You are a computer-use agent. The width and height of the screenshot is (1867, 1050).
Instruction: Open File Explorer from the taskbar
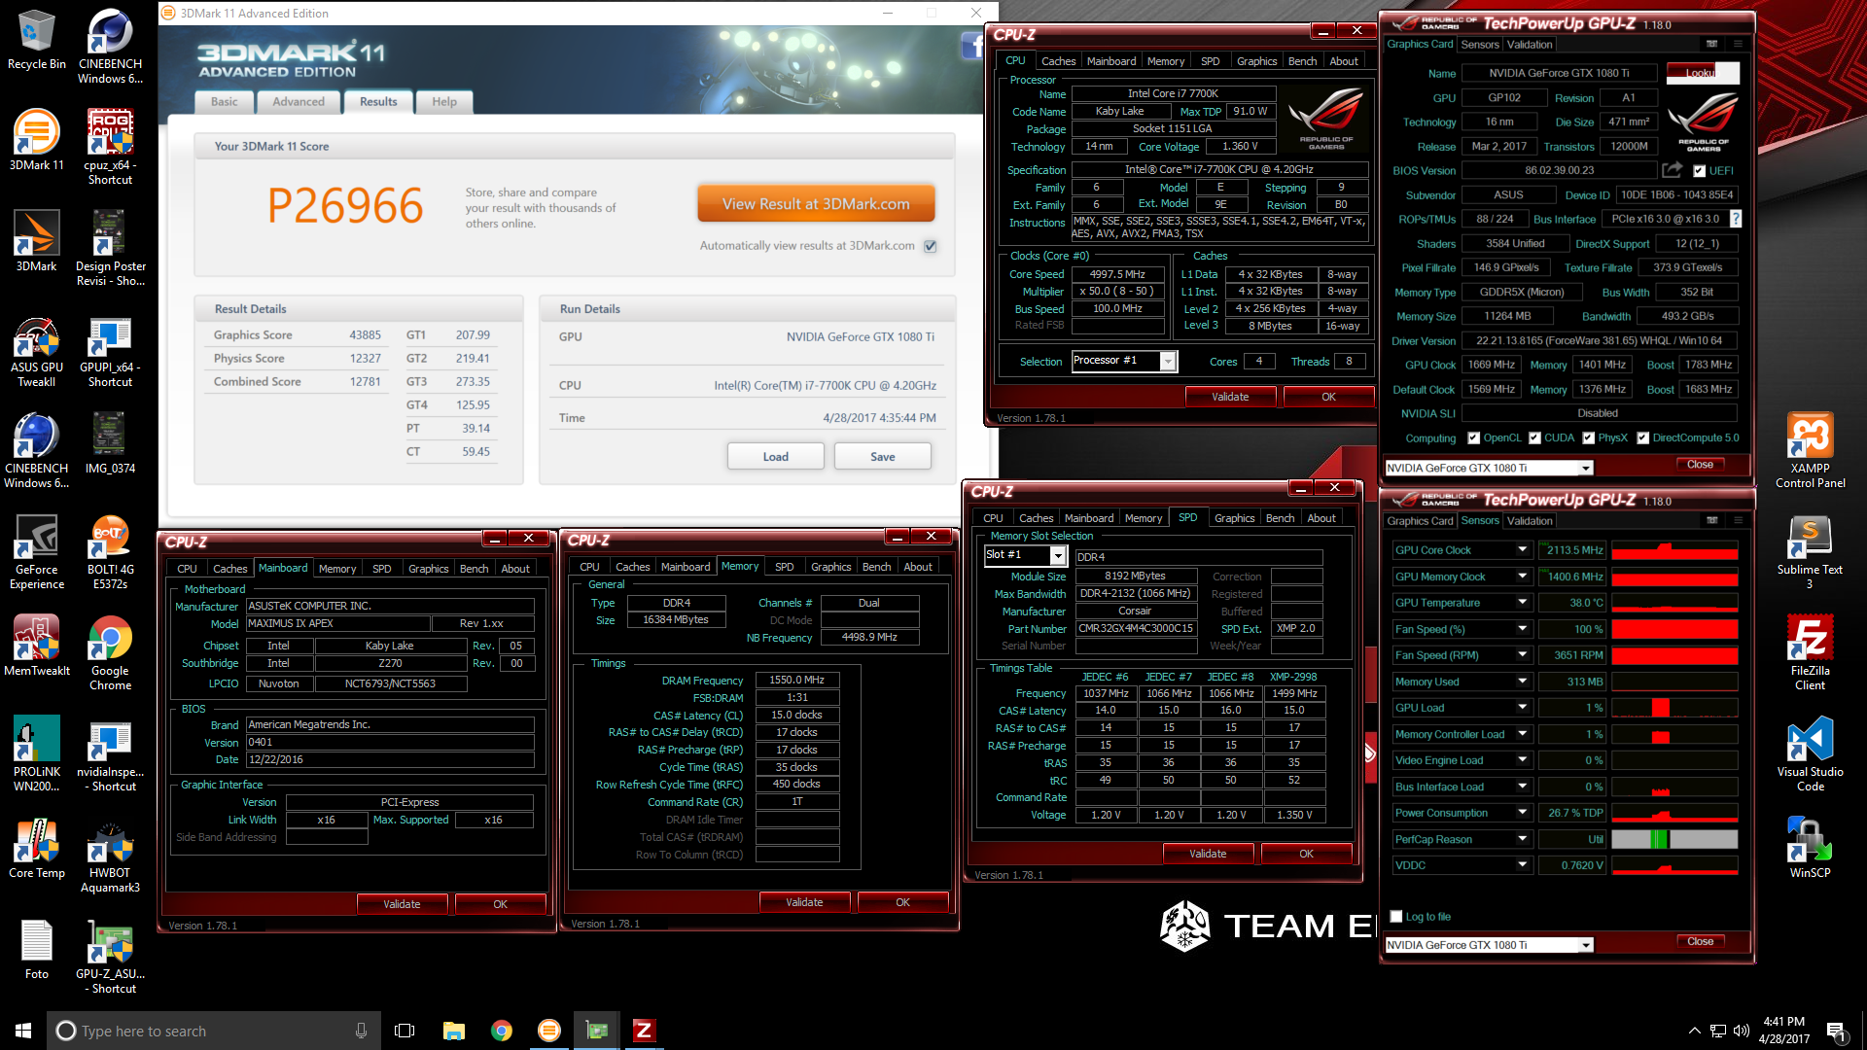pos(453,1031)
